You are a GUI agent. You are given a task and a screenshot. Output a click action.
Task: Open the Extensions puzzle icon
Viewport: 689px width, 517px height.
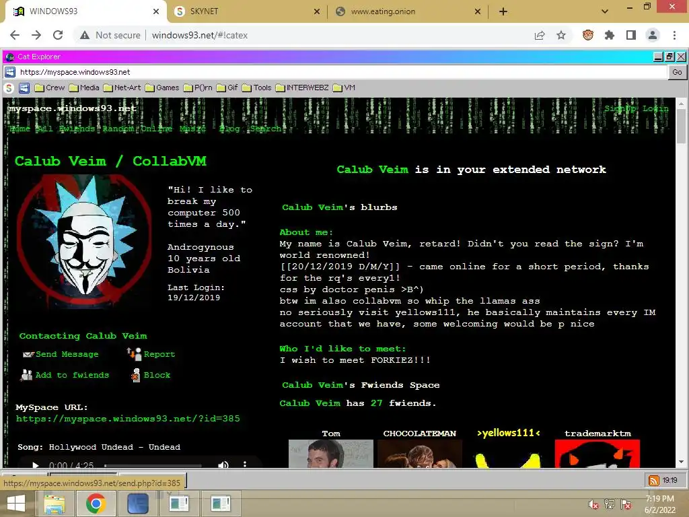pyautogui.click(x=610, y=35)
